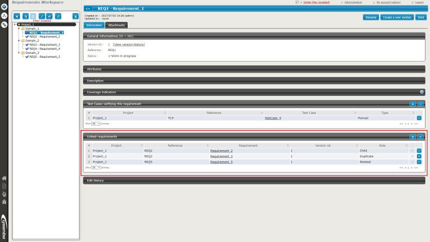Image resolution: width=430 pixels, height=242 pixels.
Task: Sort Test Cases table by Type column header
Action: click(x=385, y=113)
